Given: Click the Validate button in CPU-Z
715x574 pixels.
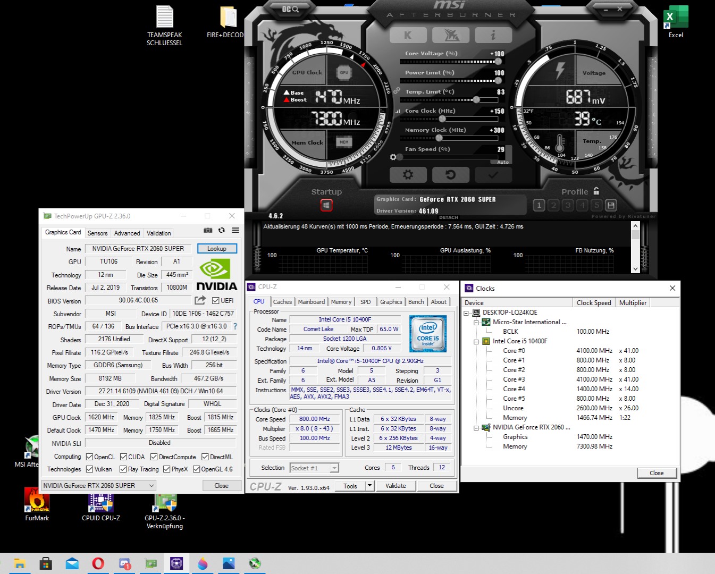Looking at the screenshot, I should pos(396,486).
